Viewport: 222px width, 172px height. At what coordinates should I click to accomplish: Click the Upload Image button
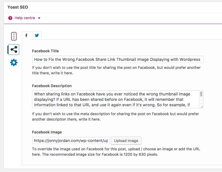126,141
